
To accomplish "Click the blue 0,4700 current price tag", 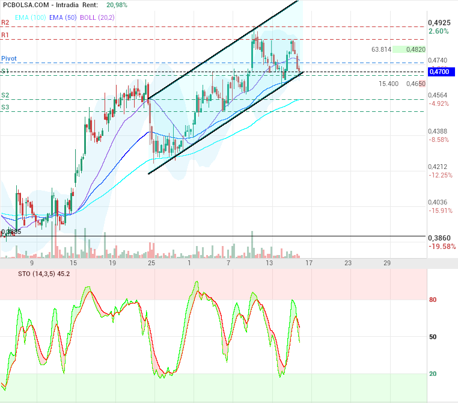I will click(x=439, y=72).
